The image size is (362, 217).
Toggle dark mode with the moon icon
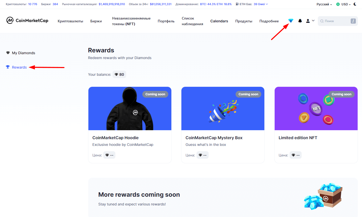point(355,4)
